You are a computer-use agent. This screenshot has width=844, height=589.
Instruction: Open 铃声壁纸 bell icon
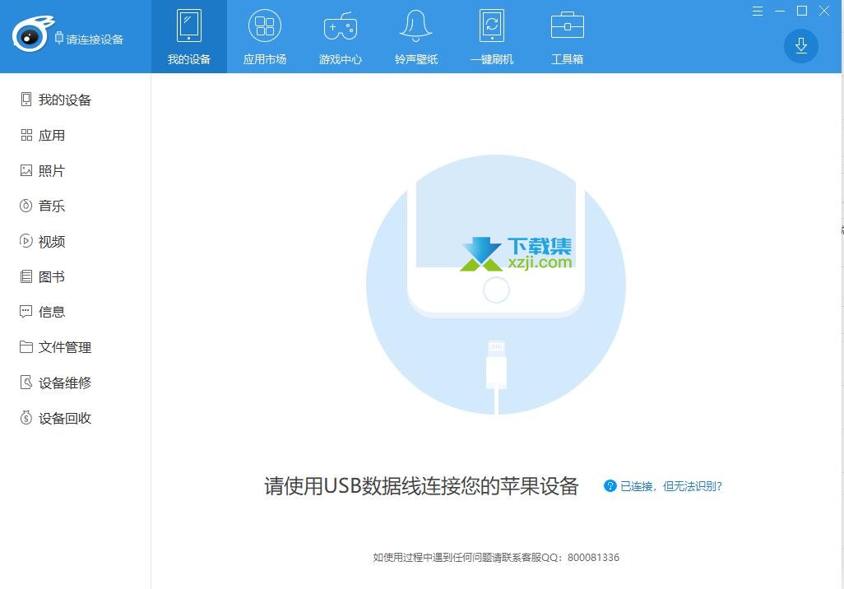pyautogui.click(x=416, y=26)
